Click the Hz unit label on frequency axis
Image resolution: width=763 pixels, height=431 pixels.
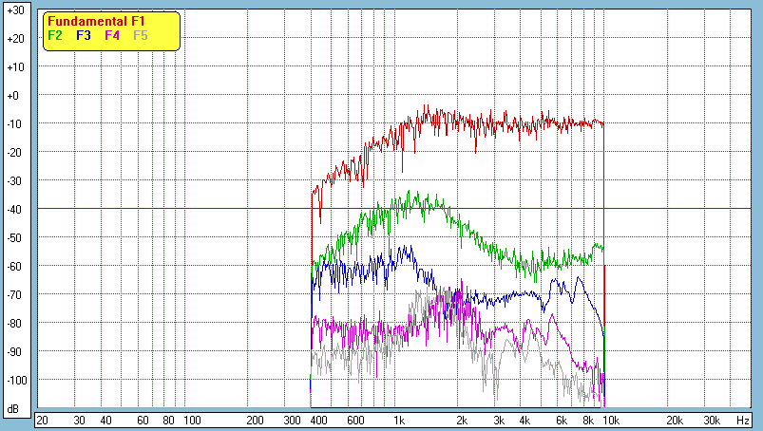coord(743,420)
